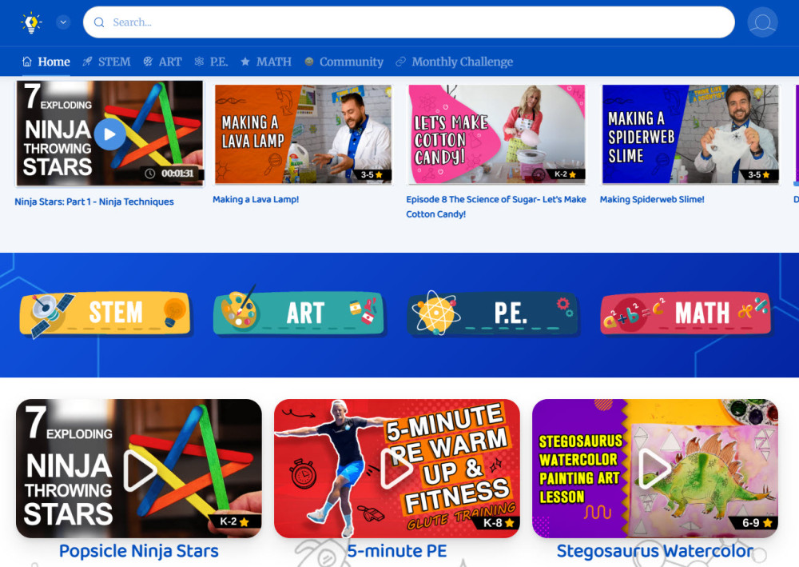Screen dimensions: 799x567
Task: Choose the dark blue P.E. category banner
Action: click(492, 313)
